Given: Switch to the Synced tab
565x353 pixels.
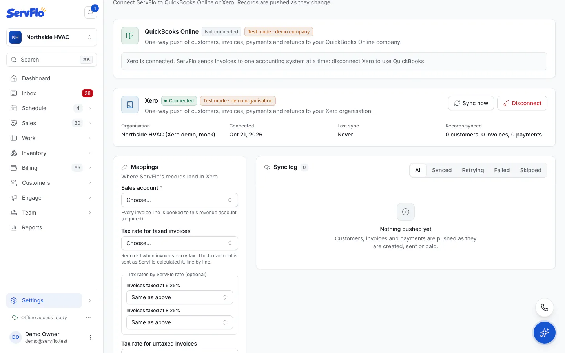Looking at the screenshot, I should [x=442, y=170].
